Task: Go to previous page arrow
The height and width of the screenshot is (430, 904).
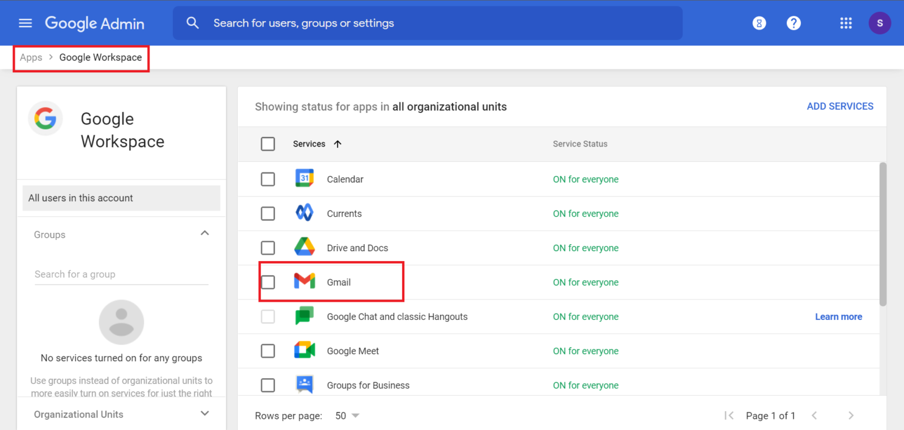Action: coord(815,415)
